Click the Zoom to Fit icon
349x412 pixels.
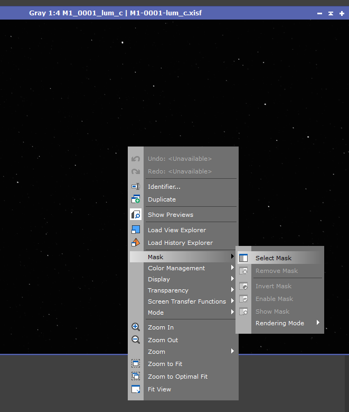tap(136, 364)
